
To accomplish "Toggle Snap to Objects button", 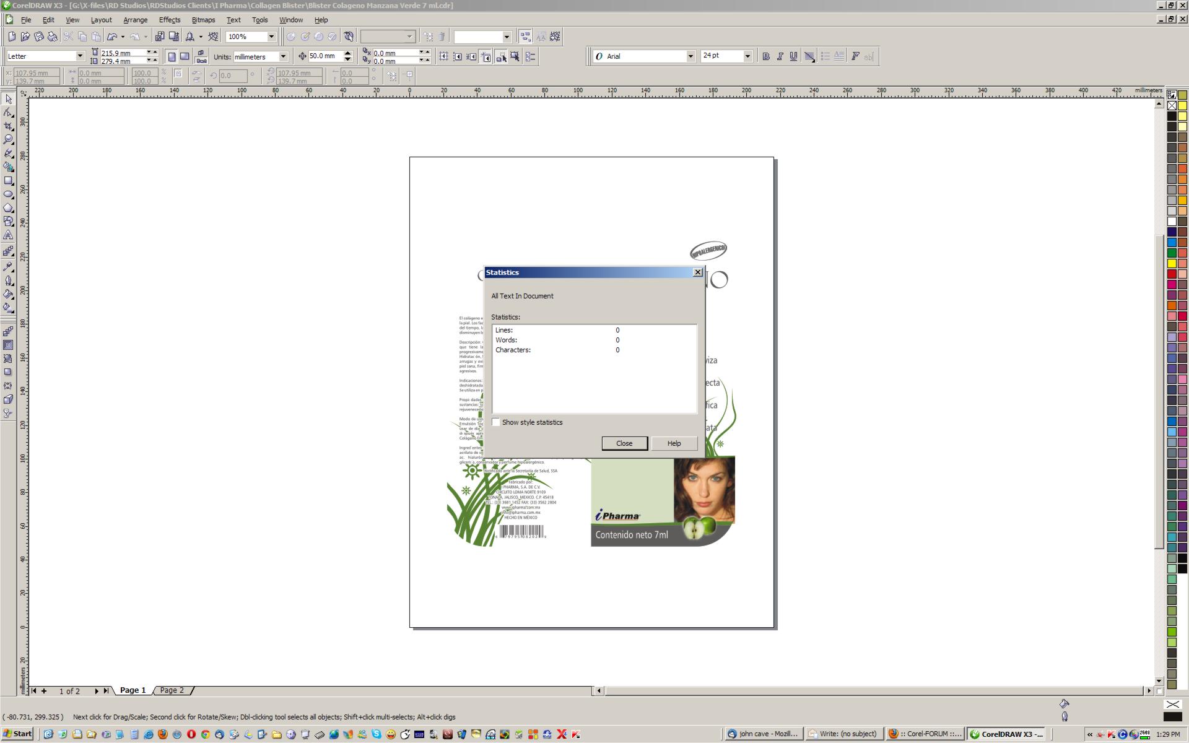I will click(472, 57).
